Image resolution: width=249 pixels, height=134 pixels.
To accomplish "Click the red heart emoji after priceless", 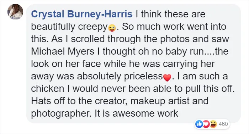I will click(167, 78).
